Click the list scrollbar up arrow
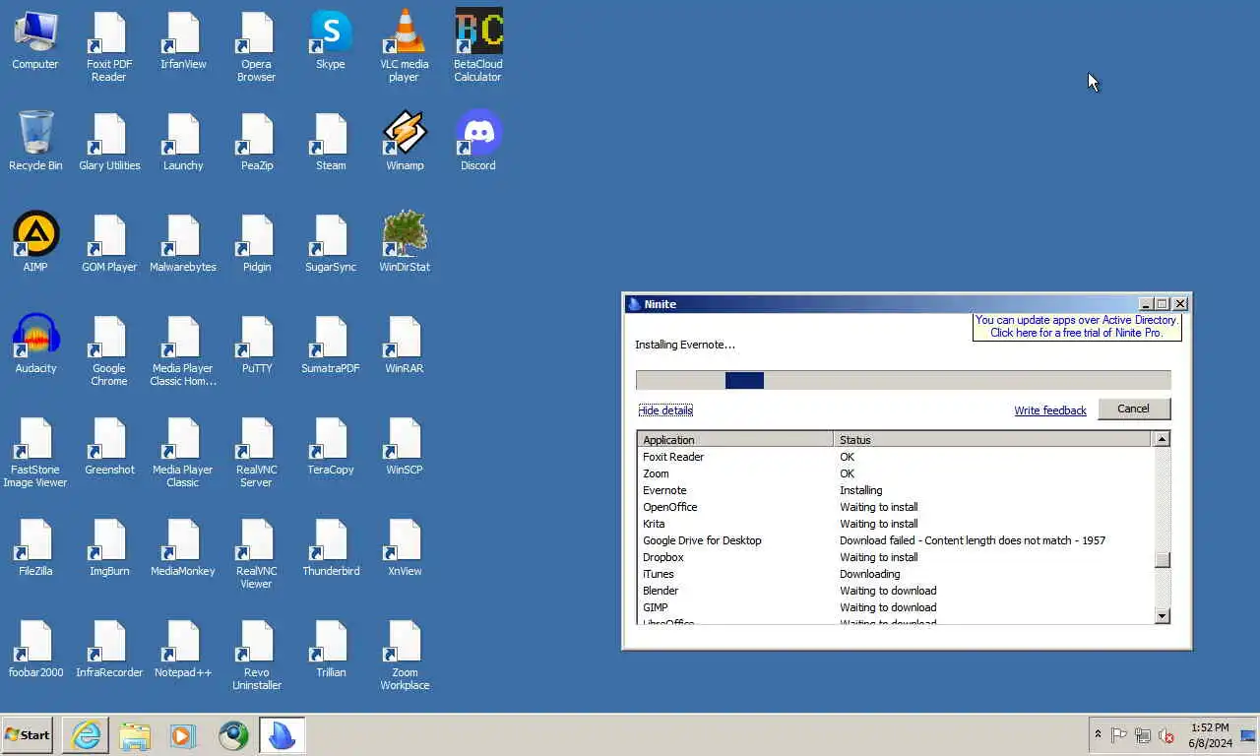This screenshot has width=1260, height=756. tap(1162, 439)
